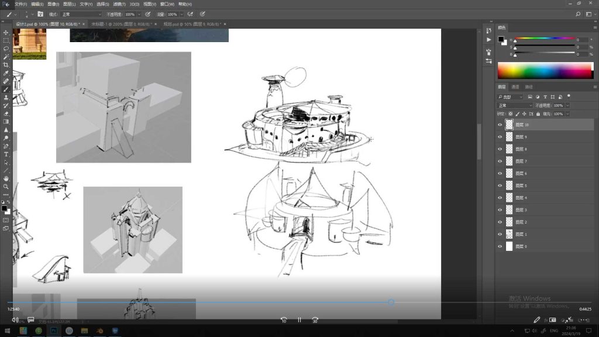Select layer 3 thumbnail in Layers panel
599x337 pixels.
pos(510,210)
